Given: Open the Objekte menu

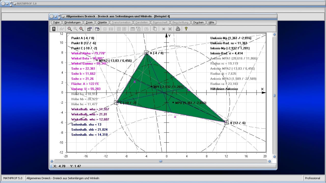Looking at the screenshot, I should [102, 22].
